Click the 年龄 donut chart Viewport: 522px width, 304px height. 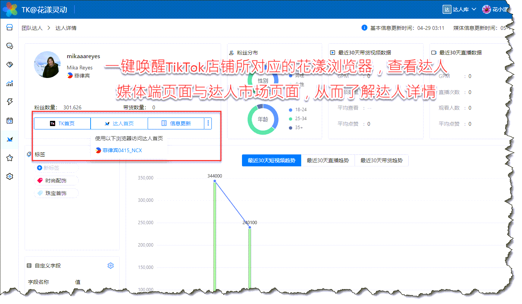(x=263, y=119)
